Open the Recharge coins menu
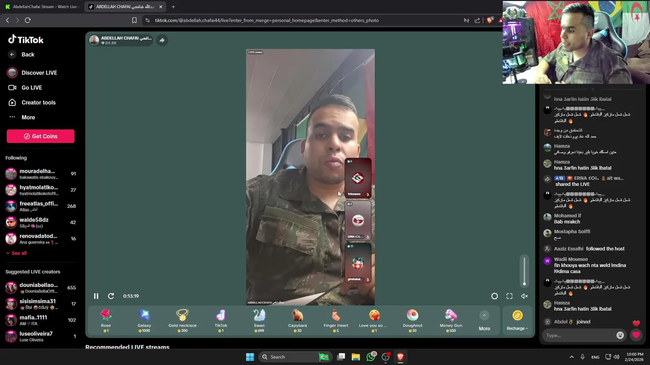Image resolution: width=650 pixels, height=365 pixels. 517,321
